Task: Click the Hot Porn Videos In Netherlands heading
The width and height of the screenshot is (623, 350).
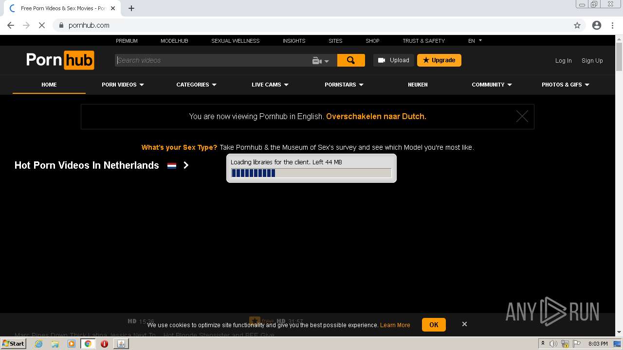Action: point(87,165)
